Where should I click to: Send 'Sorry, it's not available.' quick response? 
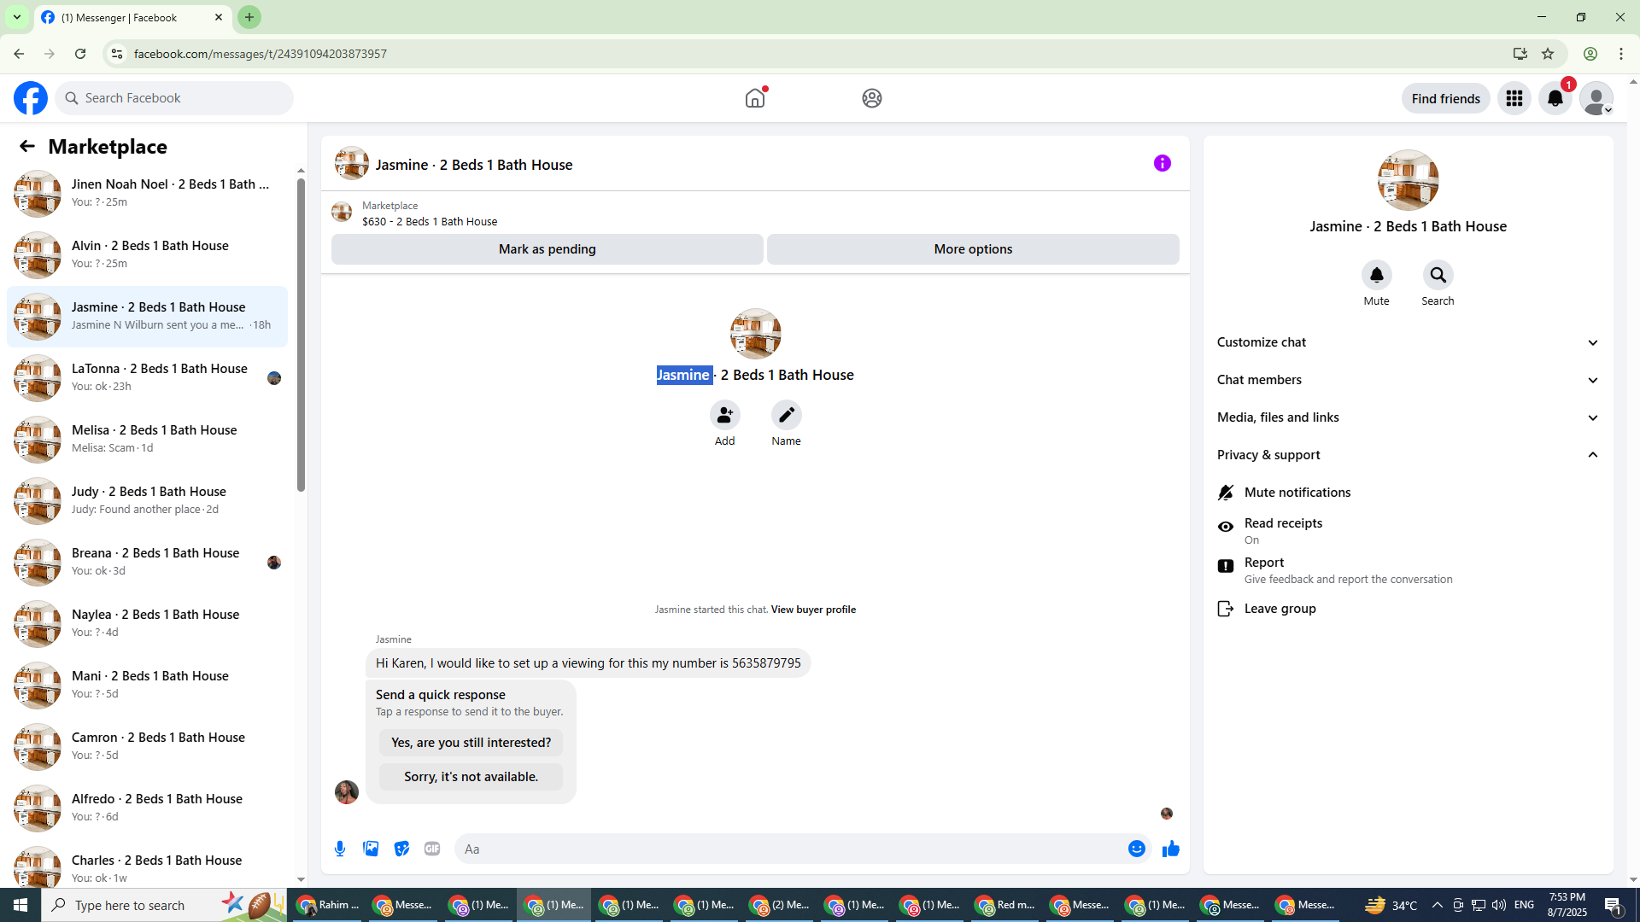click(471, 777)
